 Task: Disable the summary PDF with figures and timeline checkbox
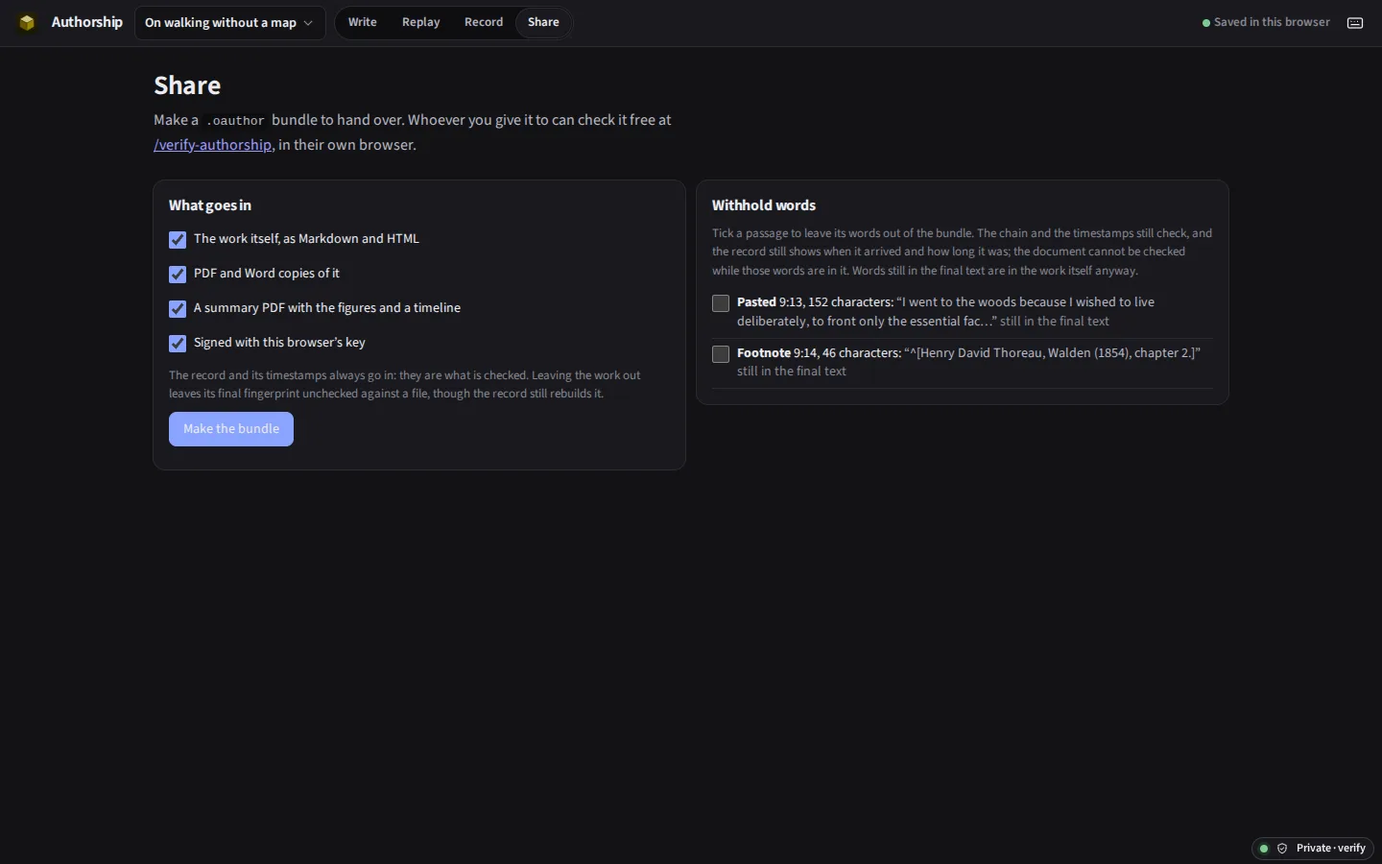click(x=178, y=309)
